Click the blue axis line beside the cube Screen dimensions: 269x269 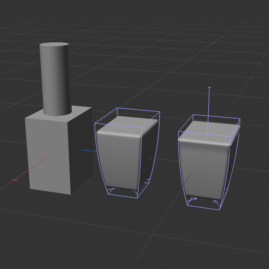click(89, 151)
